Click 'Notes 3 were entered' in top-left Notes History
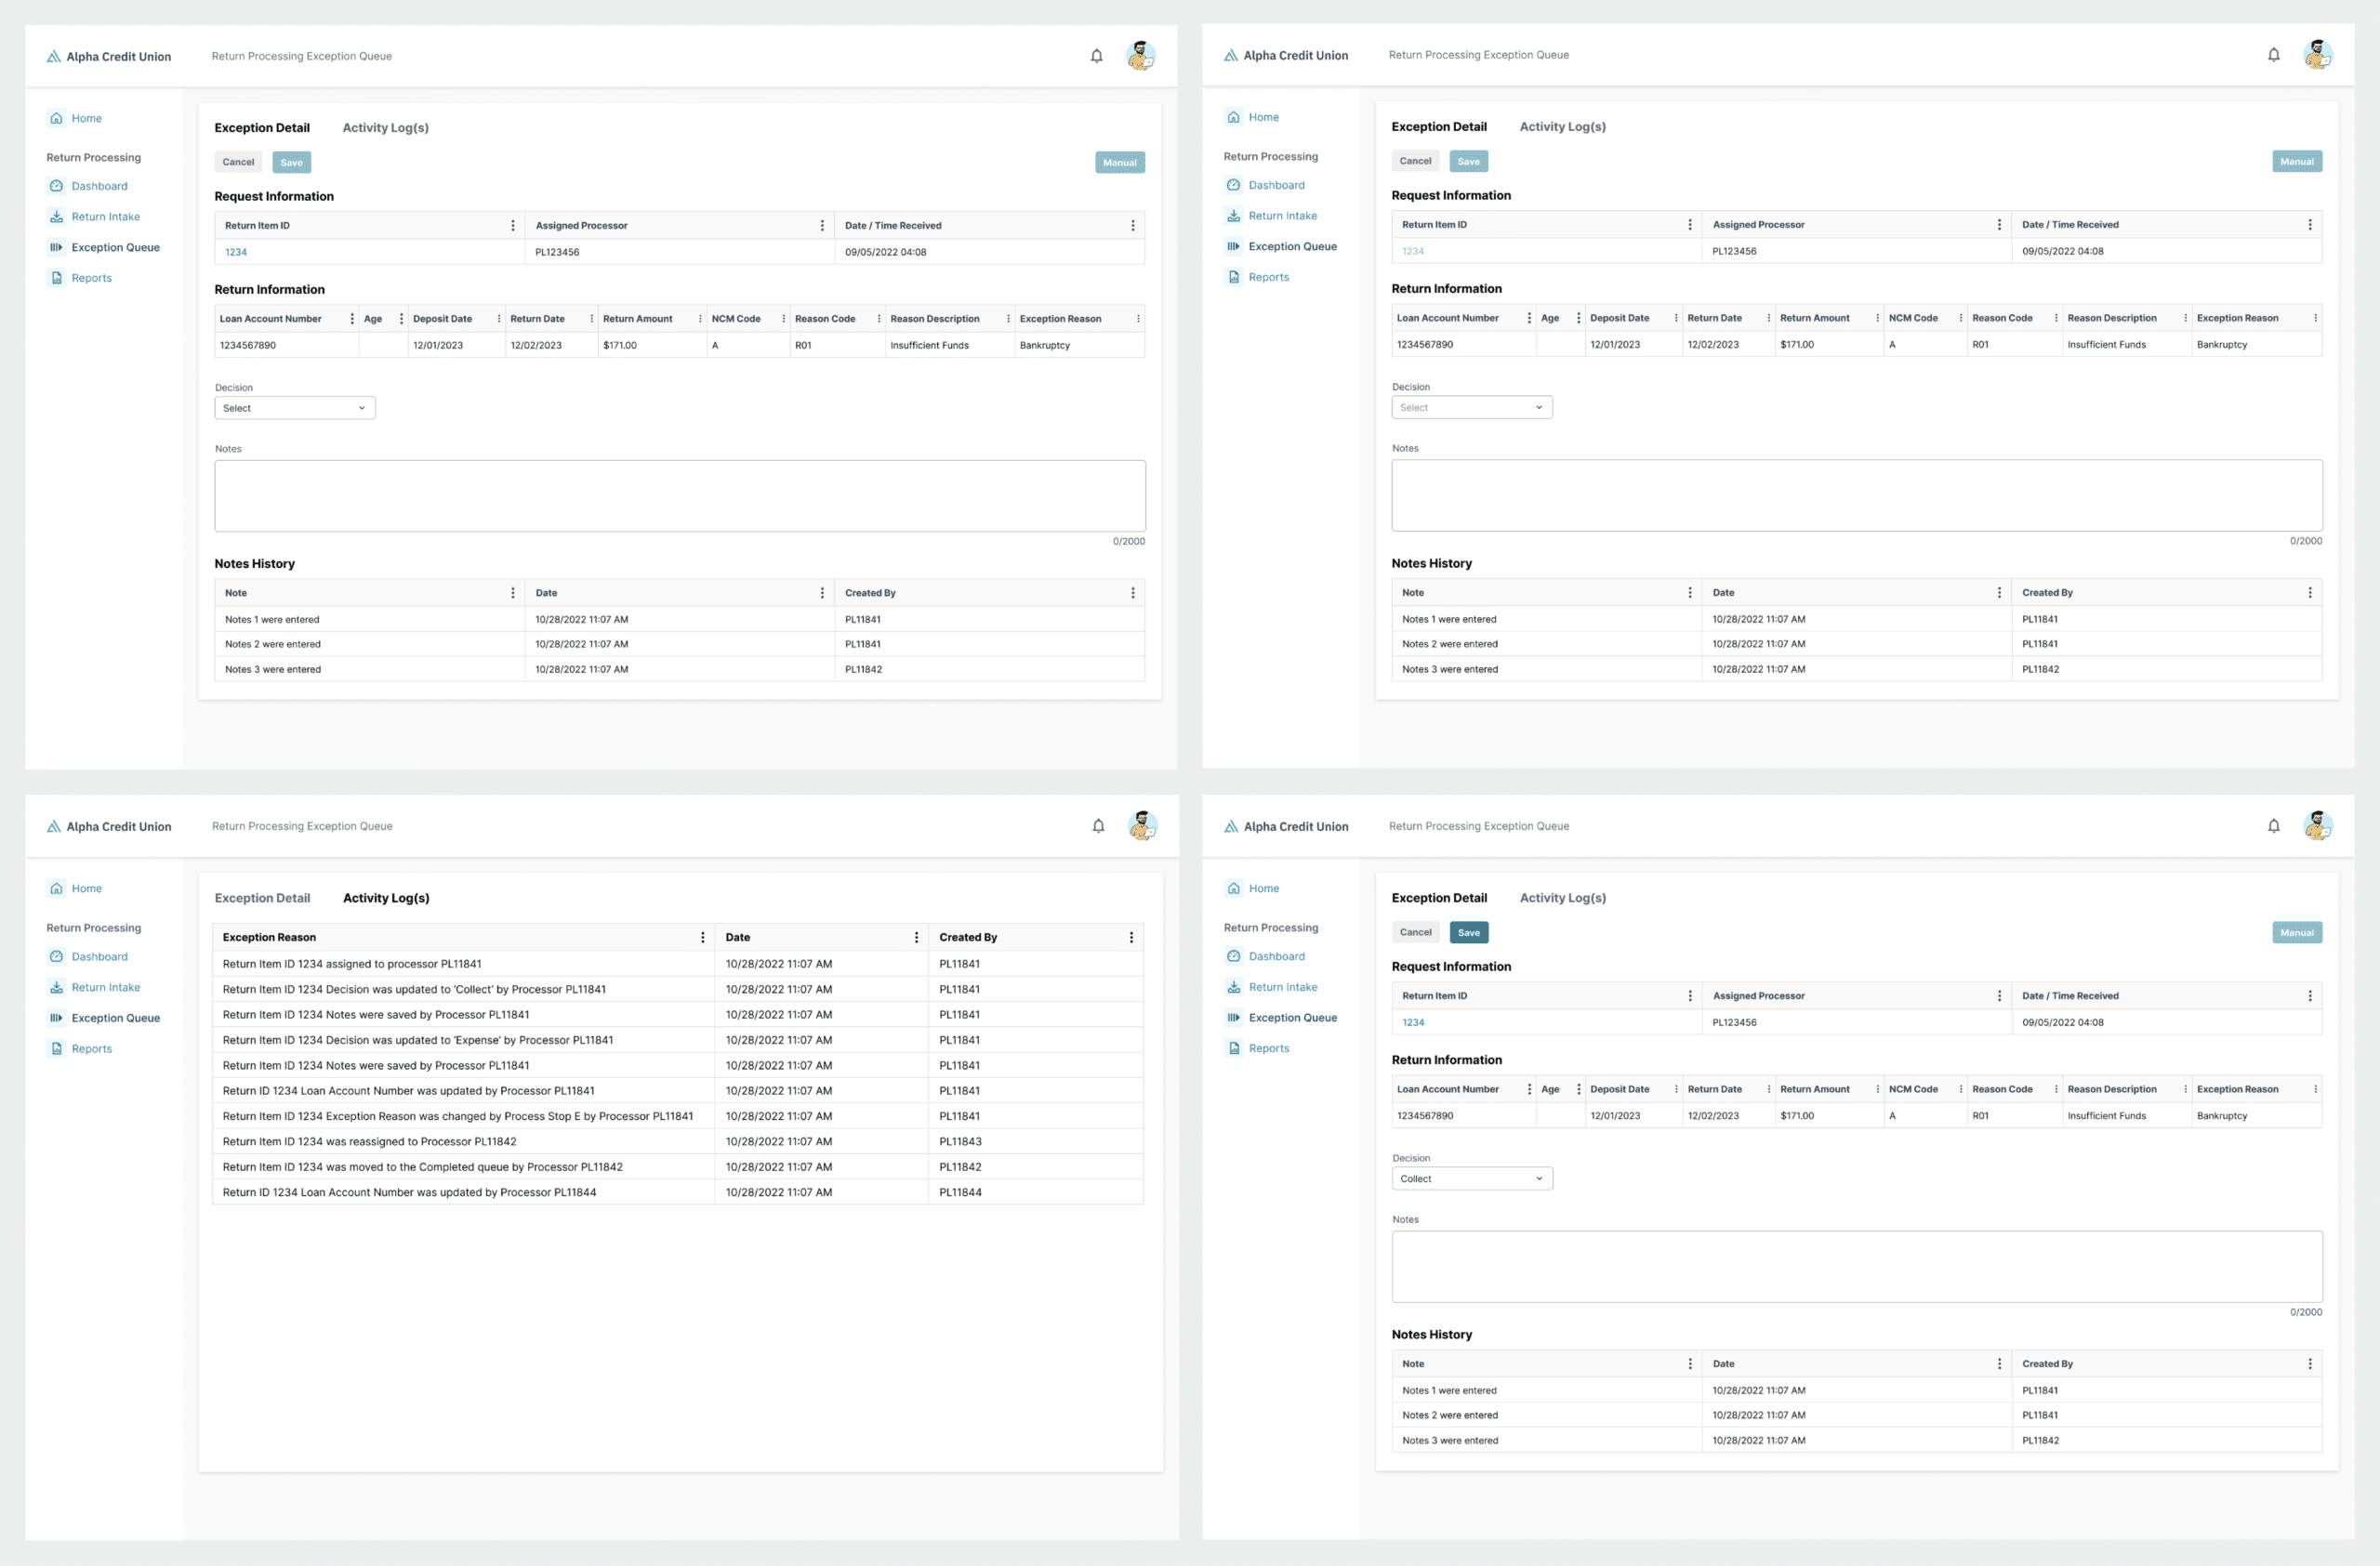This screenshot has height=1566, width=2380. click(x=273, y=669)
